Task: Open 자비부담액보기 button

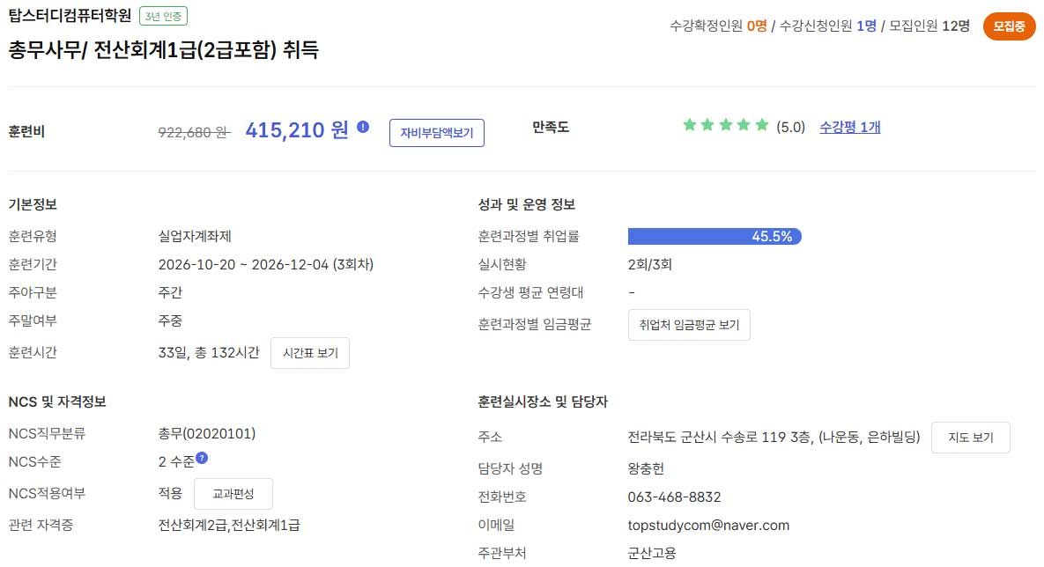Action: tap(437, 132)
